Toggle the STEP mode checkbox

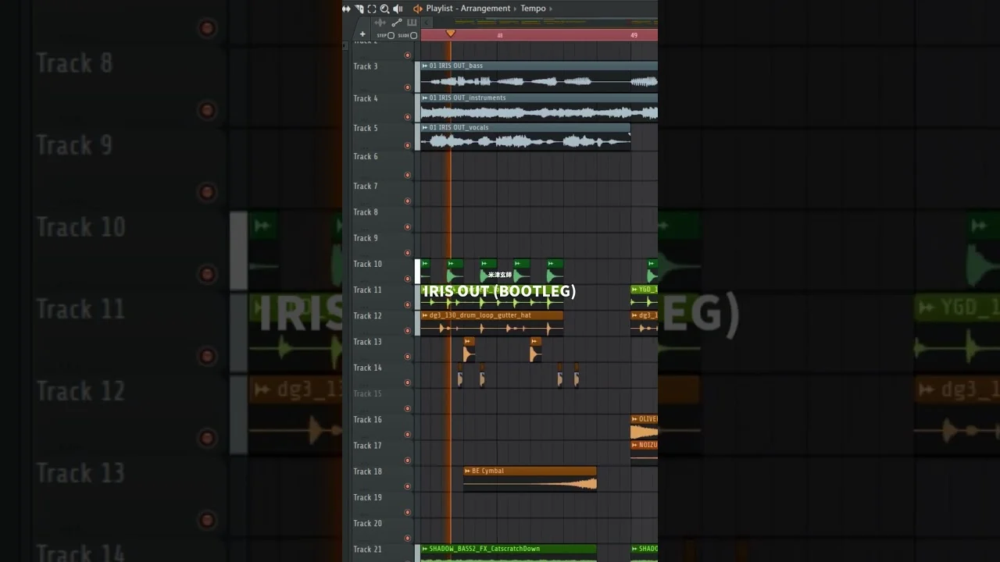(391, 35)
